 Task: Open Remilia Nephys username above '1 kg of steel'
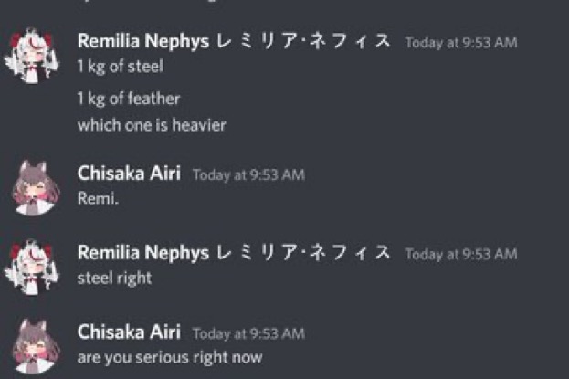tap(143, 41)
